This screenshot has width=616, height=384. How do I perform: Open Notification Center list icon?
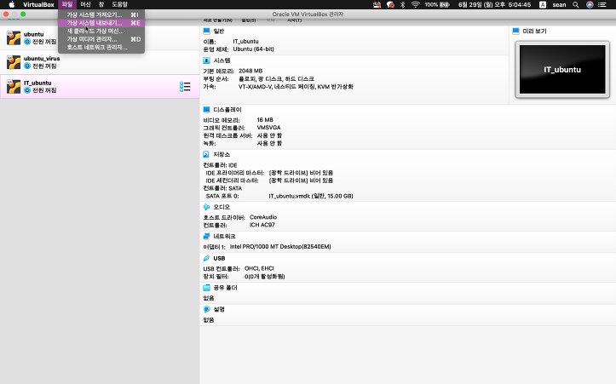point(602,5)
